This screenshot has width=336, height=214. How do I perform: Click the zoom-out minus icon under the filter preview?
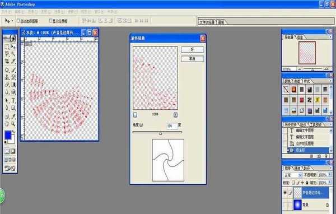[x=135, y=115]
